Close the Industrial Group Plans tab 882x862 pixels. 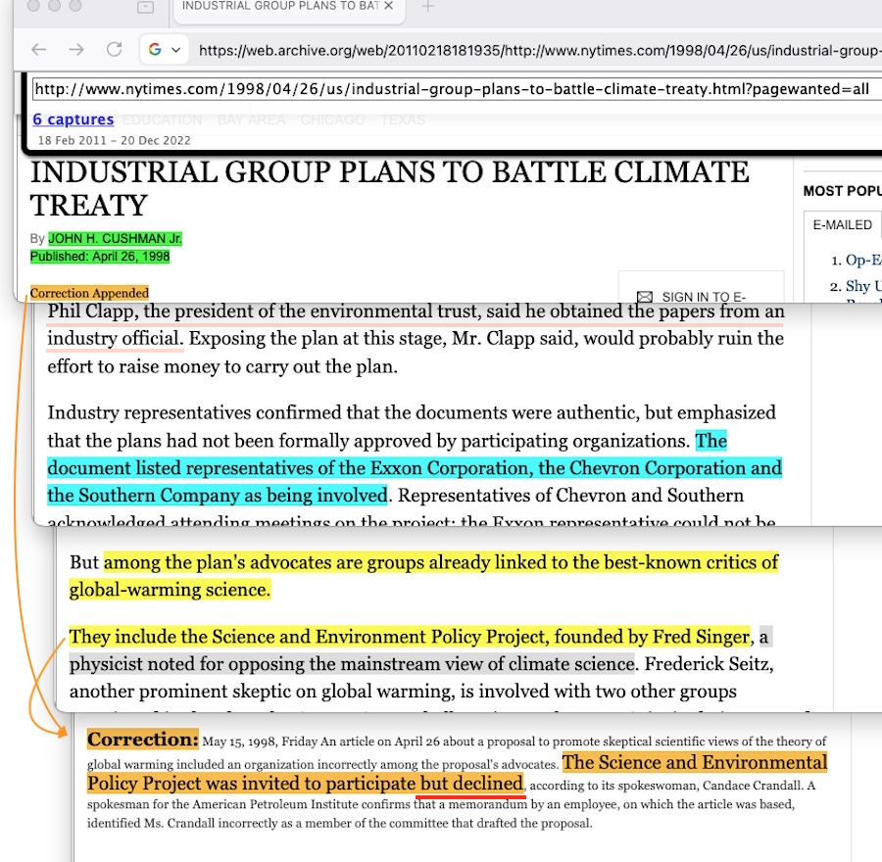(388, 7)
